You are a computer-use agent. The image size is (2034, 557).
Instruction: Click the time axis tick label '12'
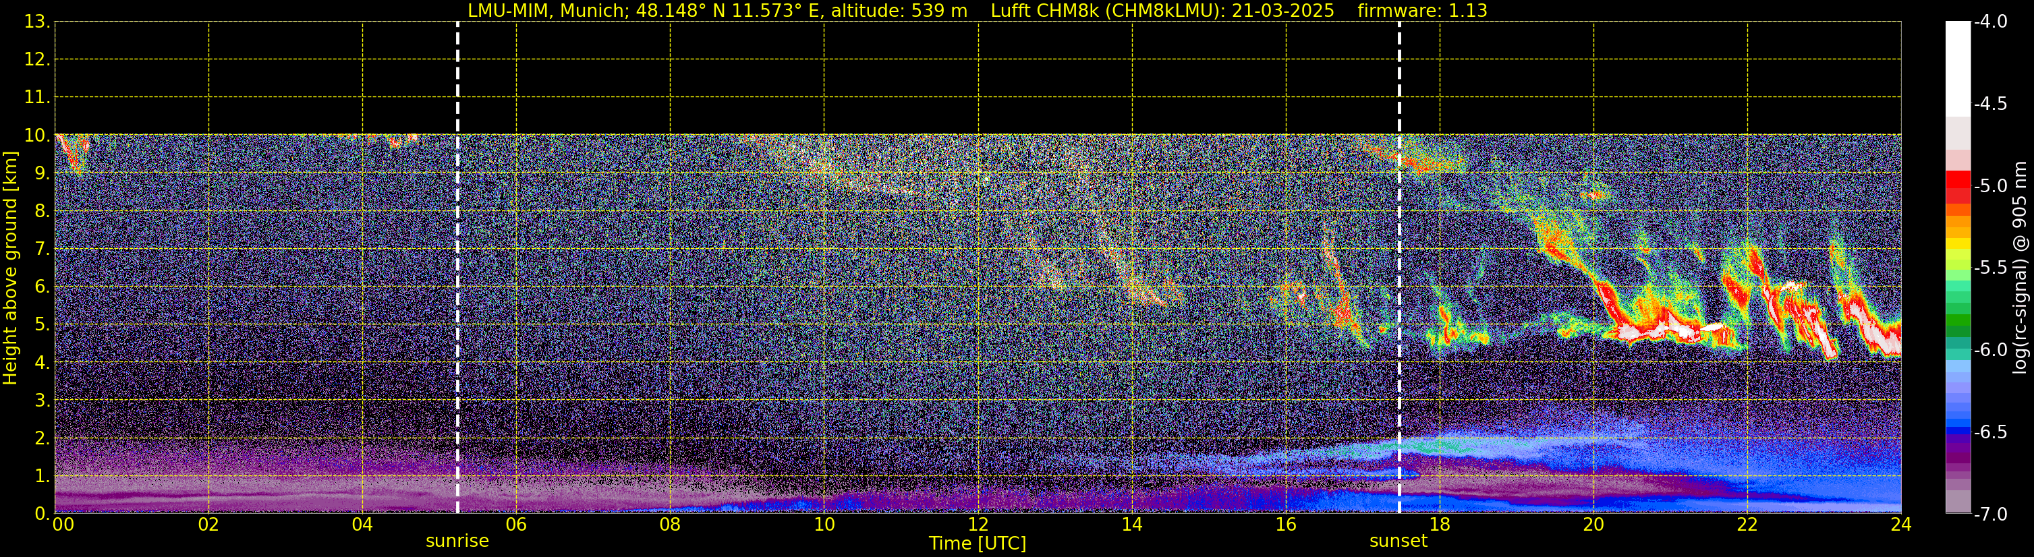pos(978,525)
